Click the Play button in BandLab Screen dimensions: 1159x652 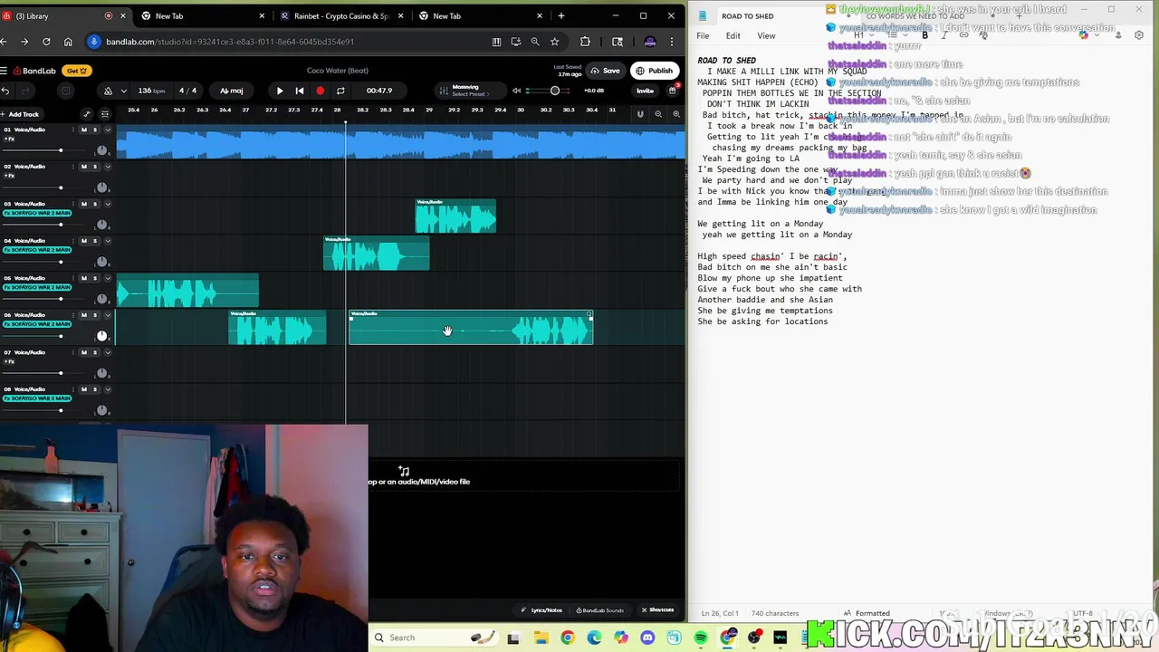pyautogui.click(x=280, y=91)
